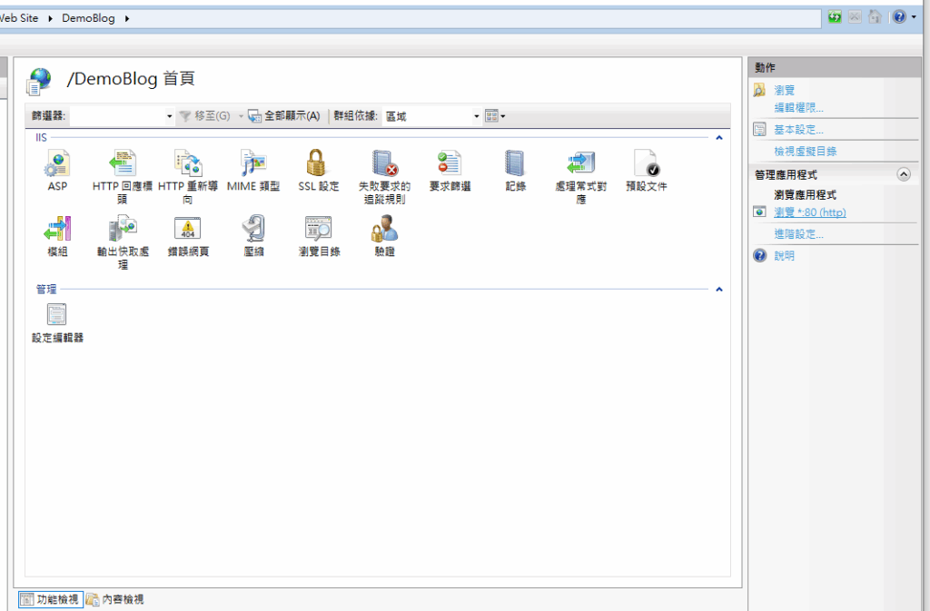Open the HTTP 重新導向 feature

(x=188, y=164)
